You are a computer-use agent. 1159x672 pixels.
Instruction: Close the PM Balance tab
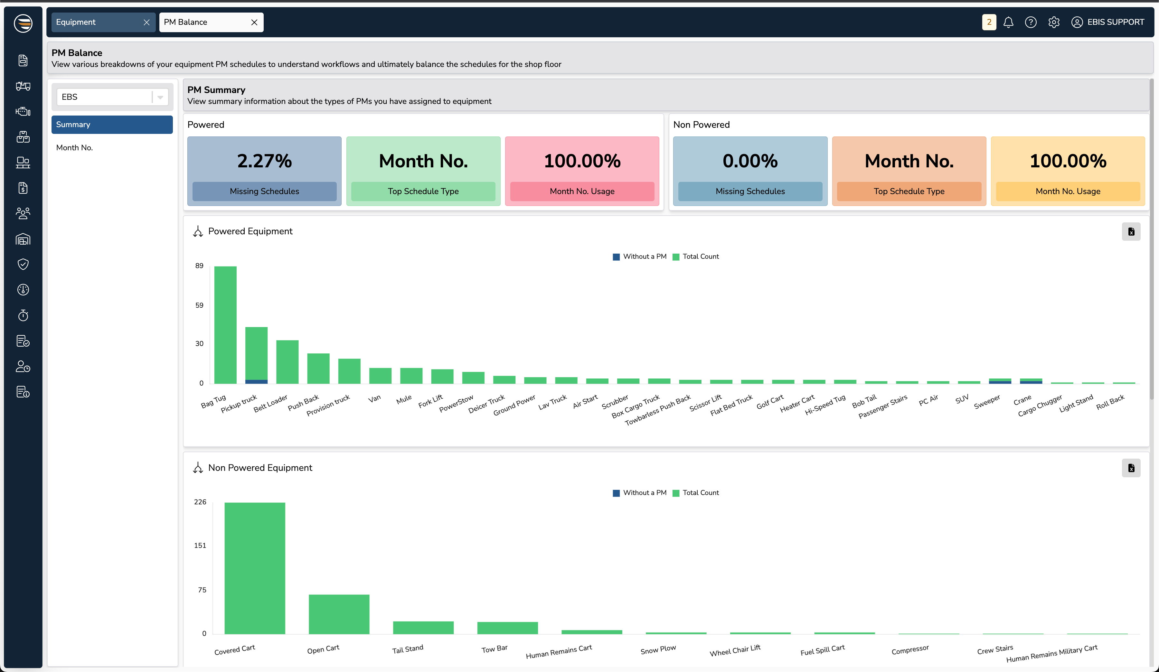point(254,22)
